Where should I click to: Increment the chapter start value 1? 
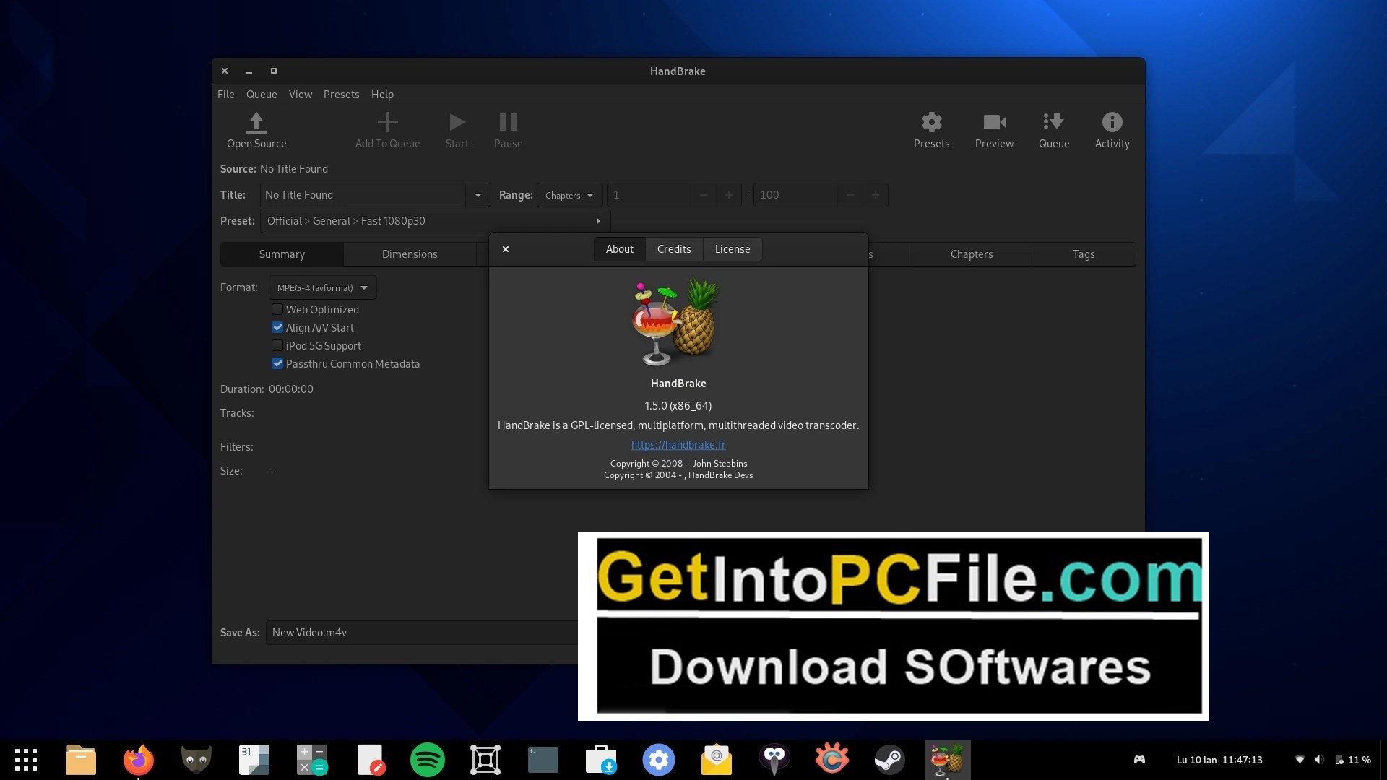(728, 195)
